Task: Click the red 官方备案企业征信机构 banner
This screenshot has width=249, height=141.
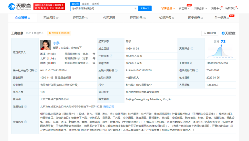Action: coord(49,7)
